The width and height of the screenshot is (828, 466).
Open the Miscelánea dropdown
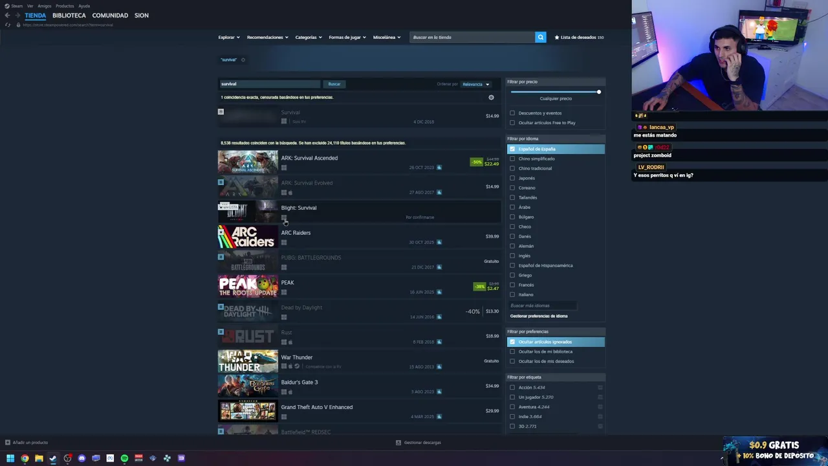click(387, 37)
